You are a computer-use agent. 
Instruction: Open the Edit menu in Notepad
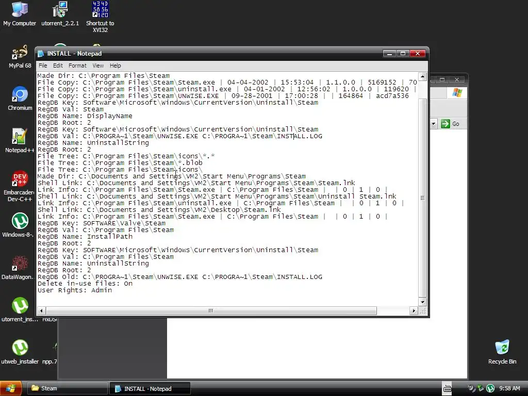(x=58, y=65)
